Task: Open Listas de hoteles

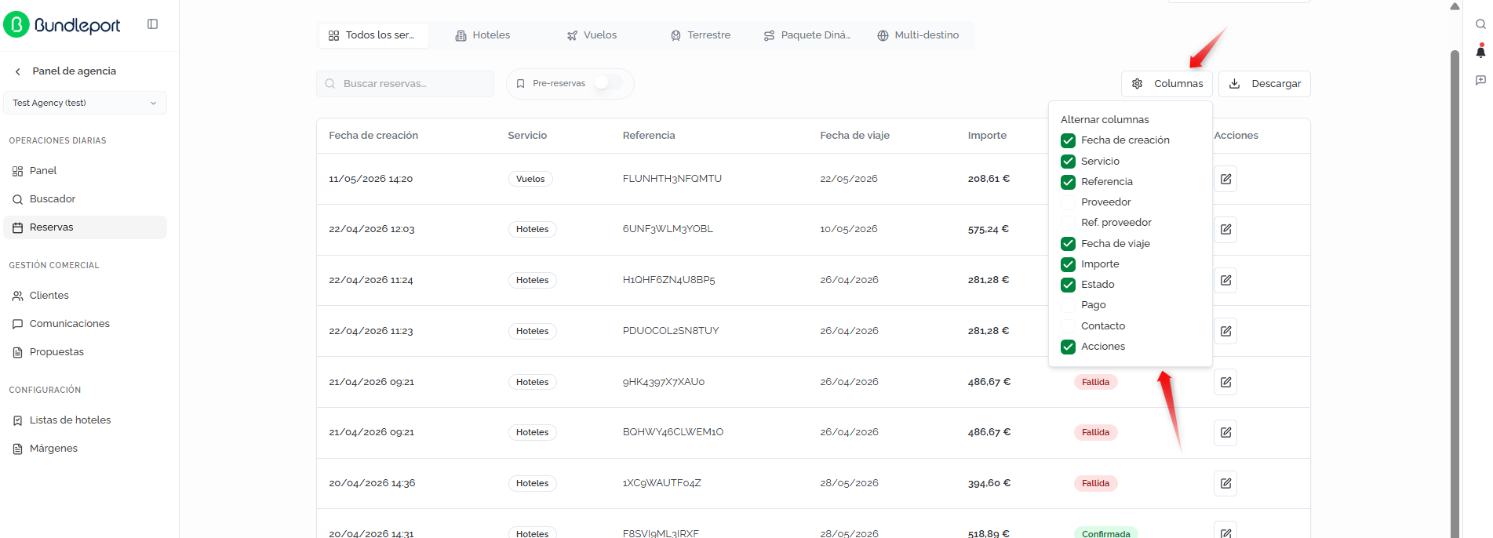Action: coord(85,420)
